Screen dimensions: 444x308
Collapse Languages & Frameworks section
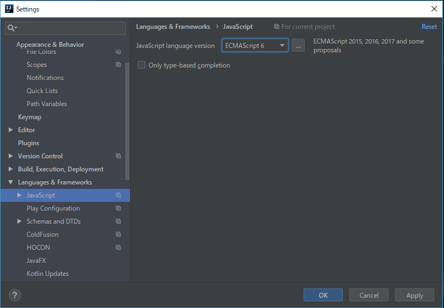(11, 182)
